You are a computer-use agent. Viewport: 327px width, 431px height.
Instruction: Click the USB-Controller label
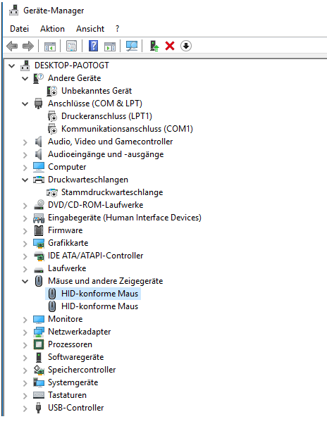[x=76, y=408]
